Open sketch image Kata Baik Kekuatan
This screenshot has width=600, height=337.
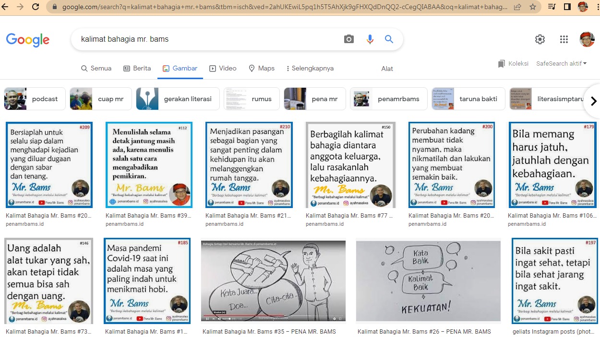[428, 281]
